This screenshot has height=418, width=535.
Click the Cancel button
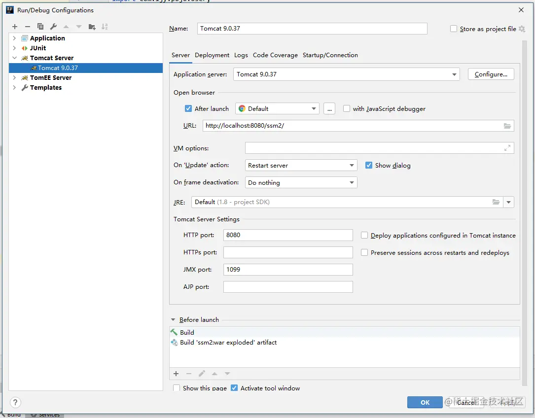pyautogui.click(x=466, y=403)
